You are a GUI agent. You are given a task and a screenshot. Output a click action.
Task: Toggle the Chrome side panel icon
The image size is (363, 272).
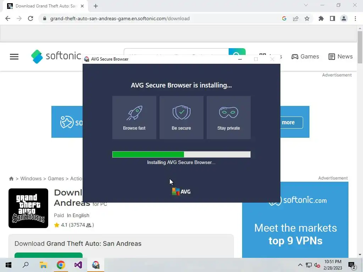pyautogui.click(x=333, y=18)
